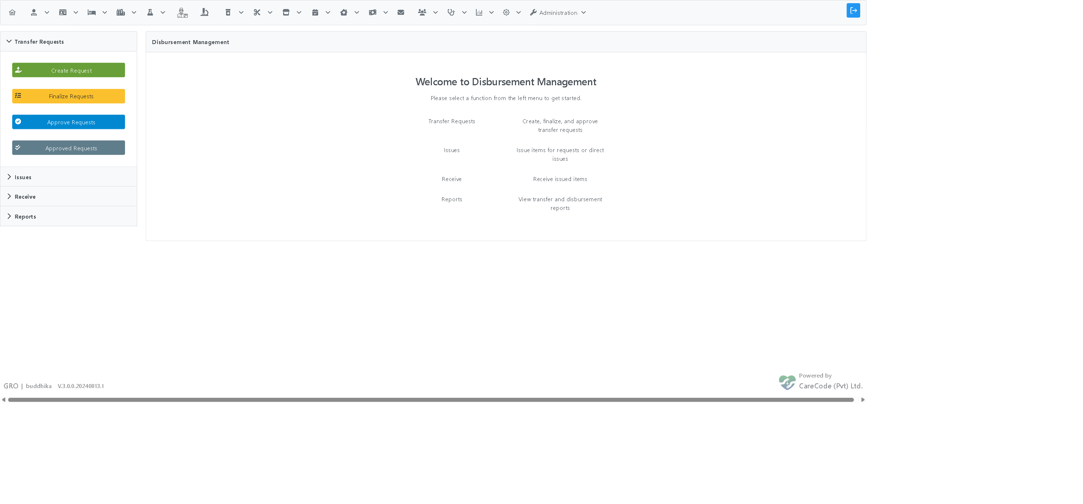Expand the Reports section
This screenshot has width=1083, height=504.
click(x=69, y=216)
